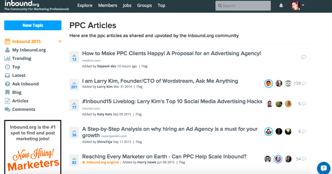This screenshot has height=174, width=332.
Task: Upvote the Larry Kim Ask Me Anything post
Action: (74, 85)
